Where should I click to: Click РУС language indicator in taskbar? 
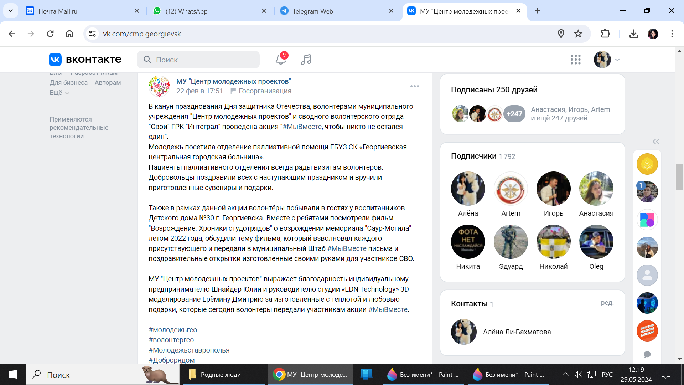point(607,374)
